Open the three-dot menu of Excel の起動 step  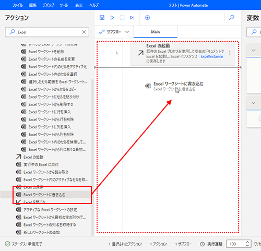click(229, 53)
